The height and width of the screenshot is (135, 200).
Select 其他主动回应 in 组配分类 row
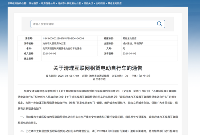coord(129,38)
